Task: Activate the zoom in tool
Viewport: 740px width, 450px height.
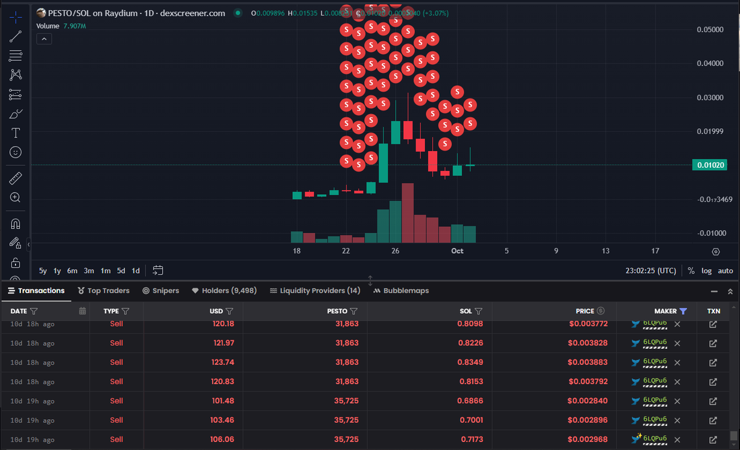Action: pos(15,198)
